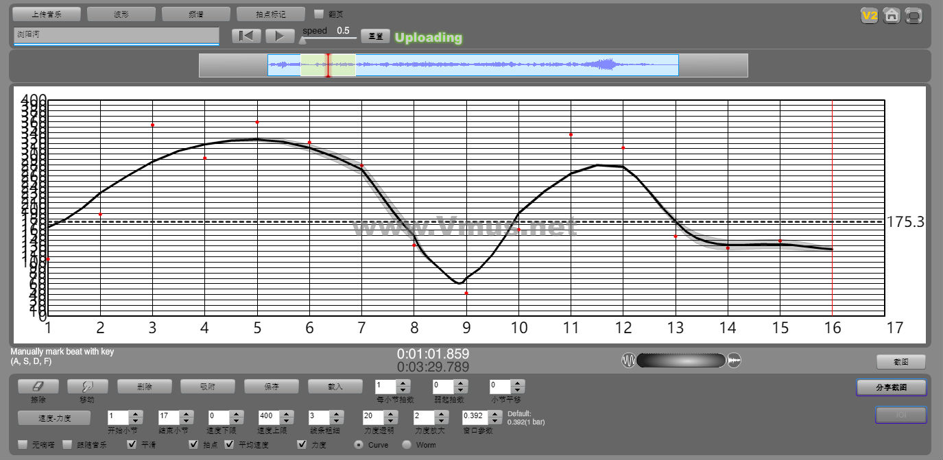Decrease 力度透明 with its down arrow
The image size is (943, 460).
(392, 420)
